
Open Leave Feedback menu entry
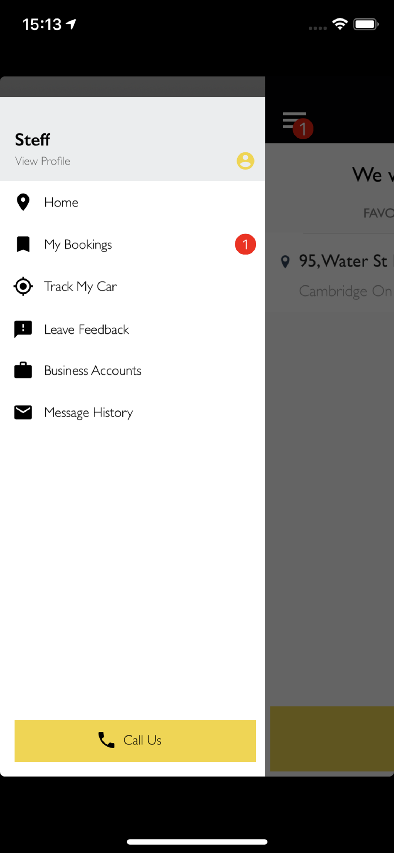133,329
